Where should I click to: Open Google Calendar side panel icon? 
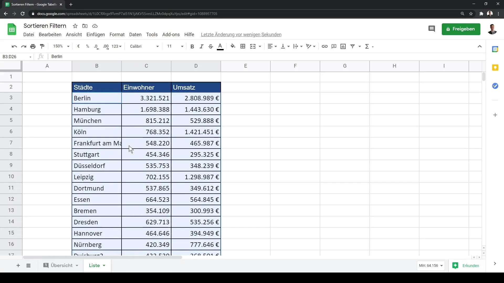click(x=495, y=49)
